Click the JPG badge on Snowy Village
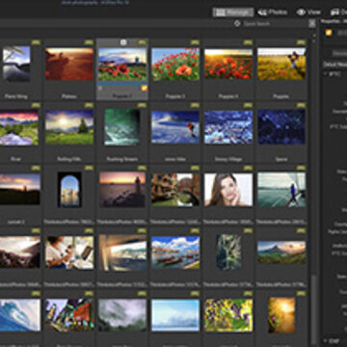The image size is (347, 347). pyautogui.click(x=248, y=105)
